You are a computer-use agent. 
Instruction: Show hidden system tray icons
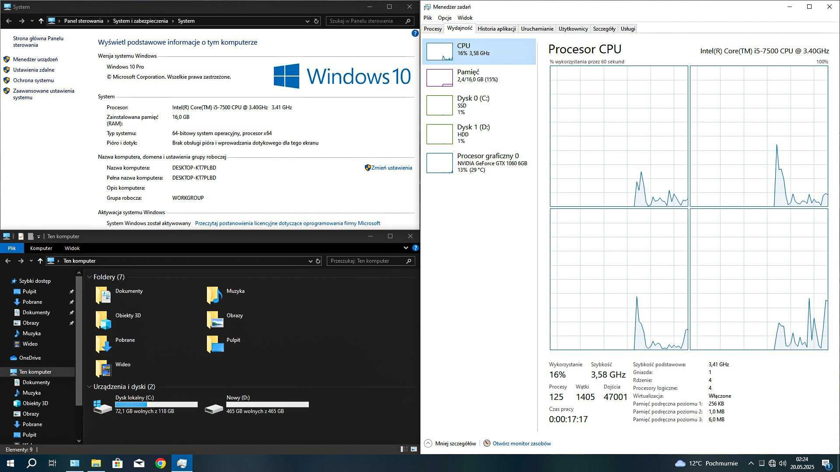[751, 463]
